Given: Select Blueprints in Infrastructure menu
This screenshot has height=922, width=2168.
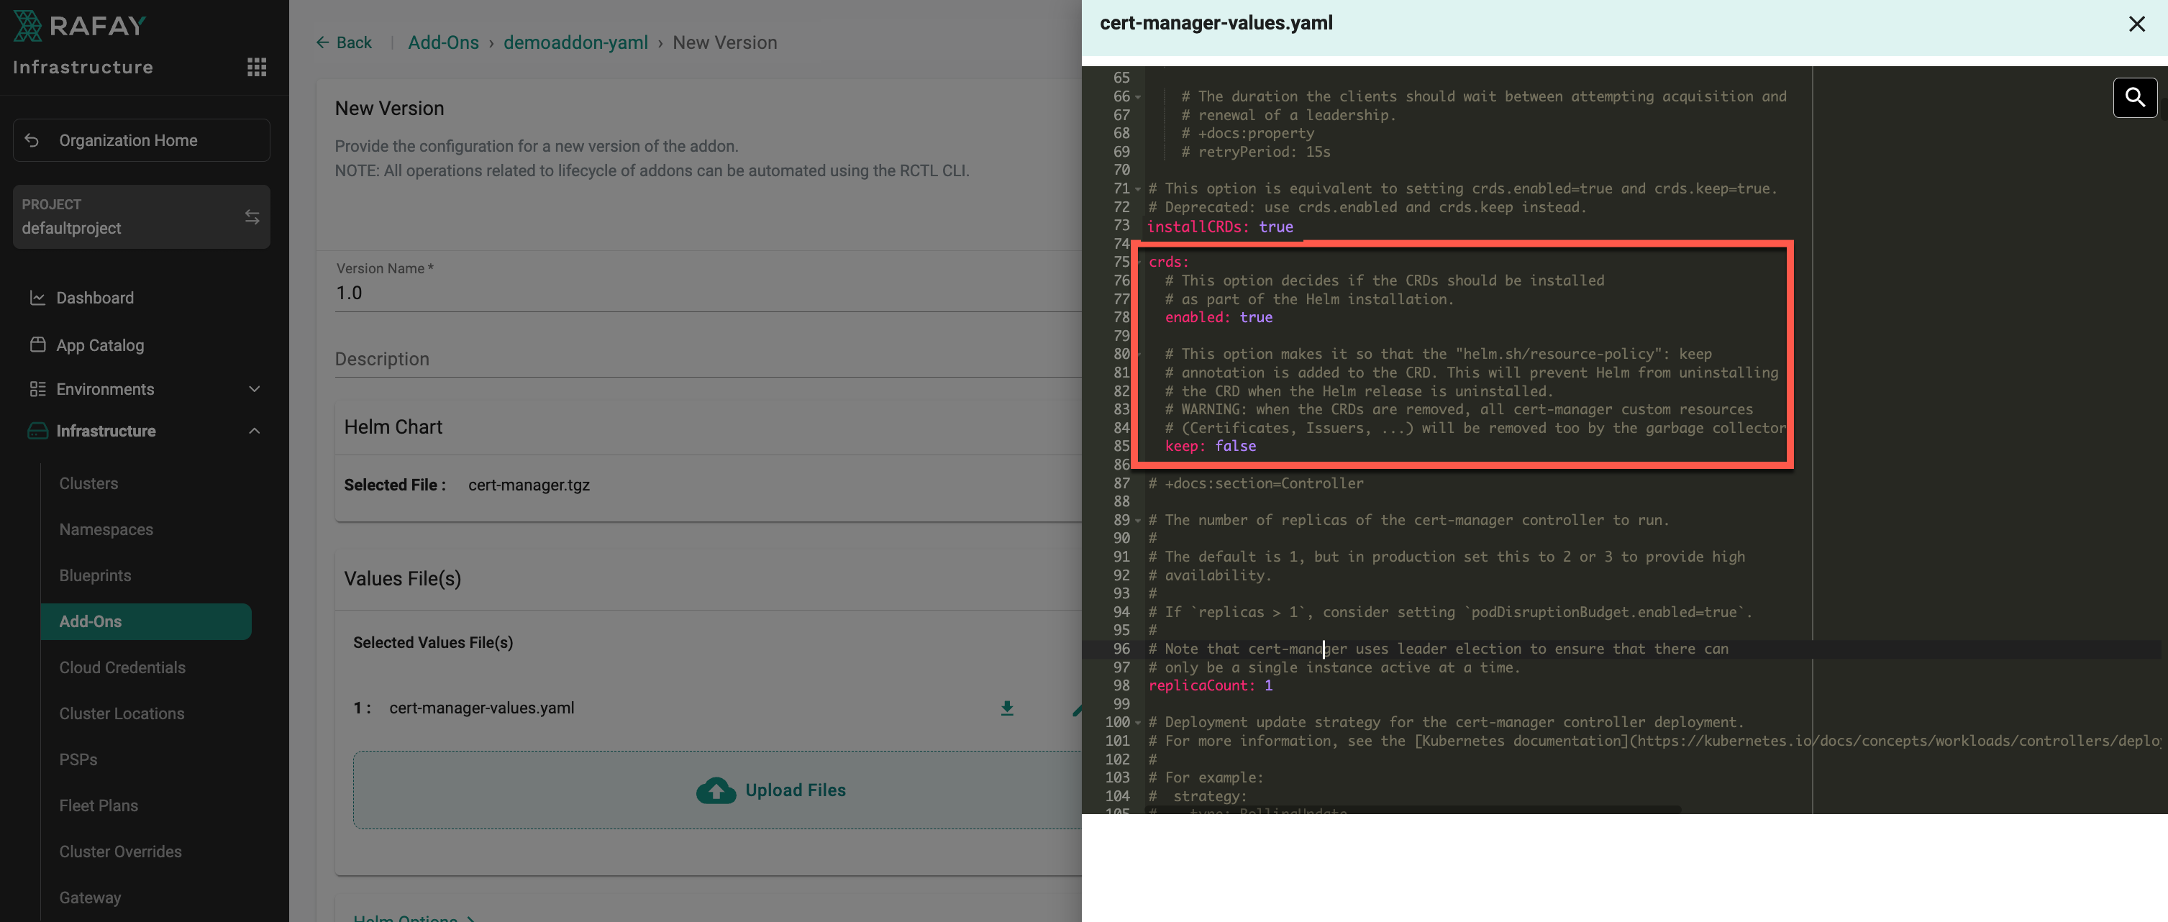Looking at the screenshot, I should [x=95, y=575].
